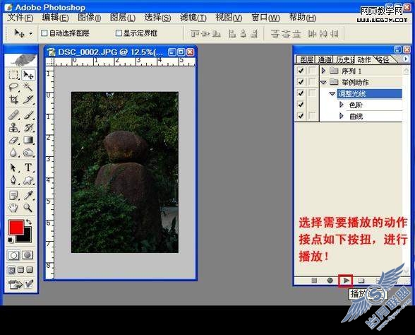The height and width of the screenshot is (335, 415).
Task: Select the Dodge tool
Action: [28, 153]
